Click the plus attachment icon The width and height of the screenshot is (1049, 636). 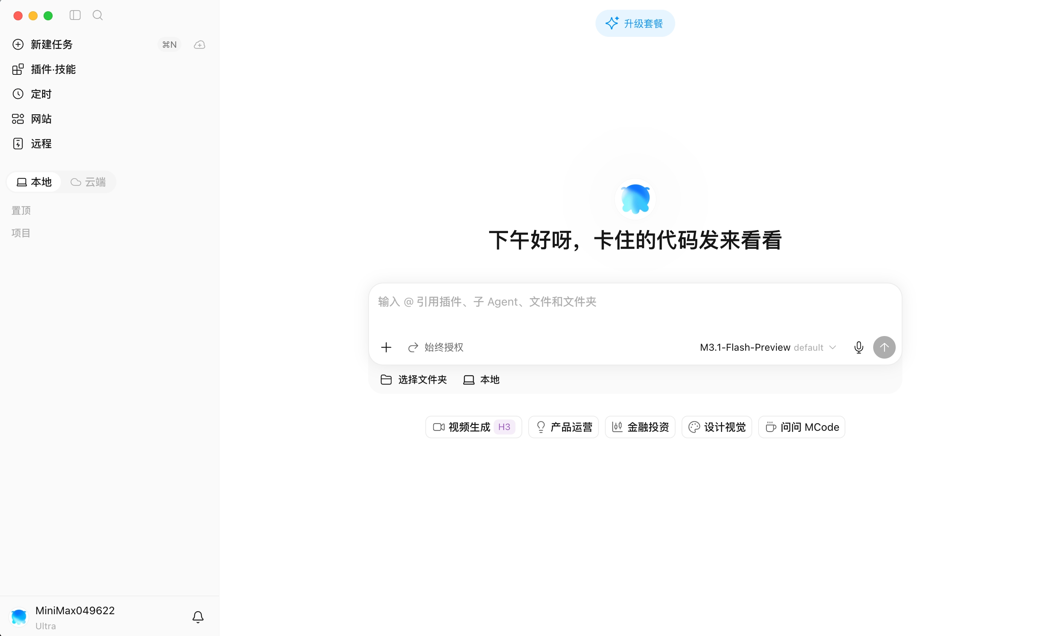click(386, 348)
